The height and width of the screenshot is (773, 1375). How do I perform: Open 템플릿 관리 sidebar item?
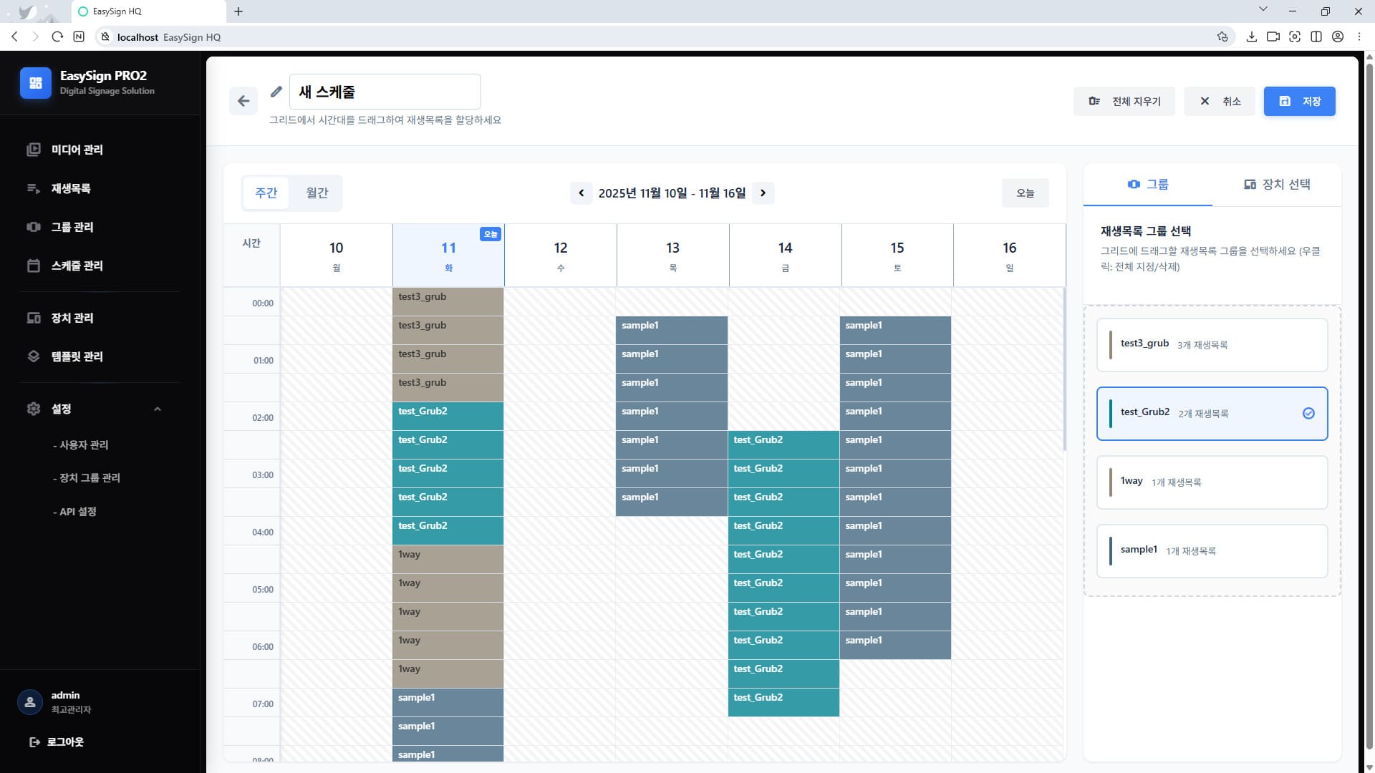coord(77,356)
